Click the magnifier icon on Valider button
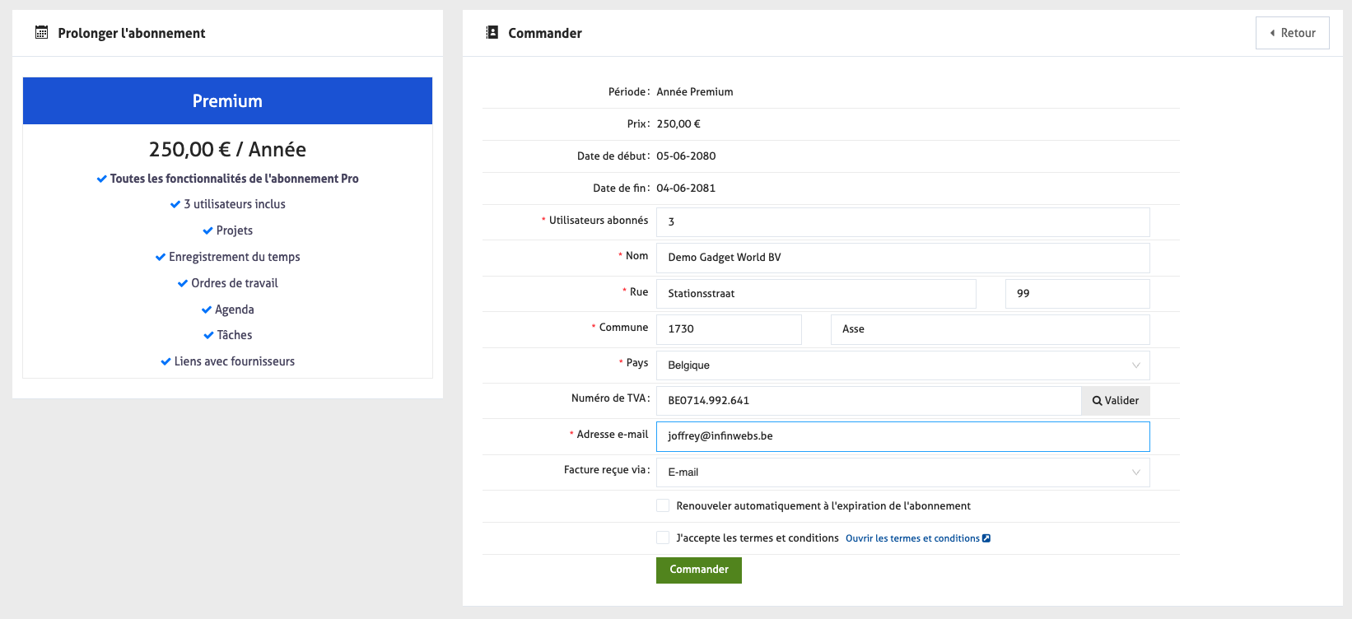 click(x=1097, y=401)
